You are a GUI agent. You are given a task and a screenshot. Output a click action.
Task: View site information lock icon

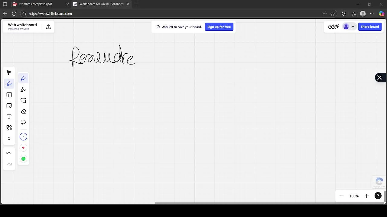click(x=24, y=14)
